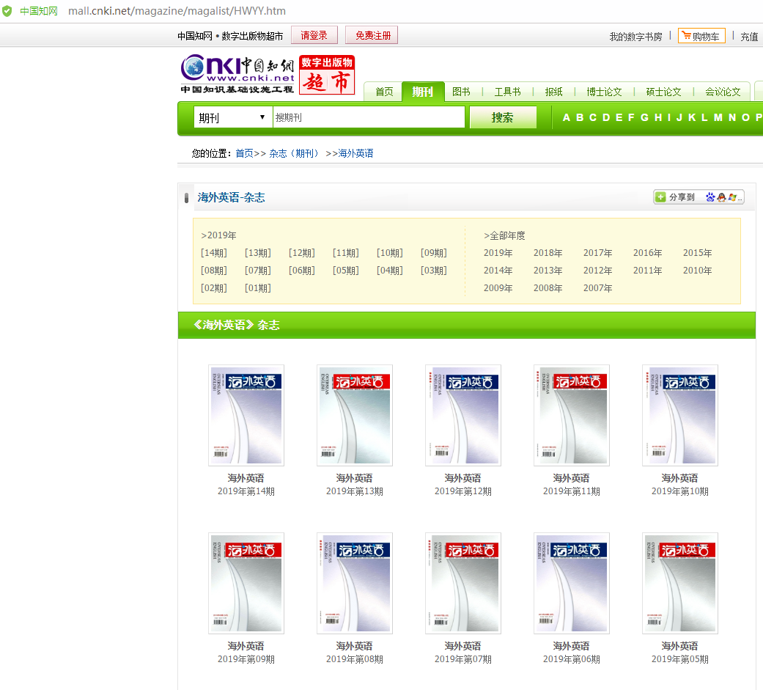
Task: Select year 2019年 in 全部年度
Action: point(498,253)
